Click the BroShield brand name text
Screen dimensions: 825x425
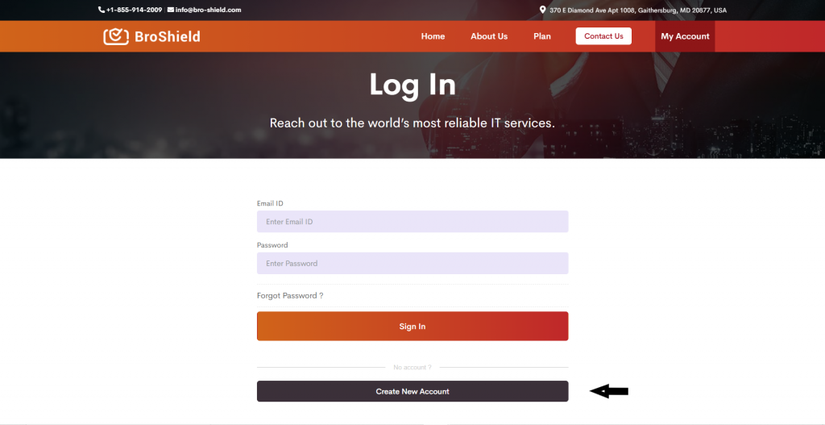click(168, 36)
